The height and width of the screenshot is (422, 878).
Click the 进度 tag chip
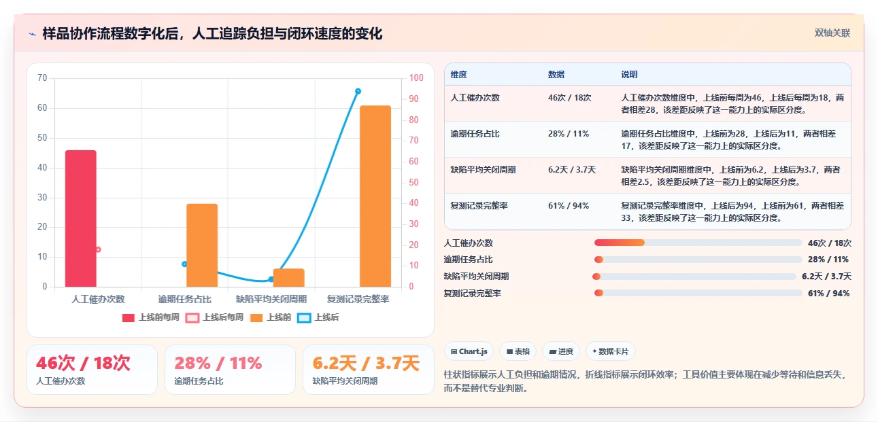coord(561,351)
